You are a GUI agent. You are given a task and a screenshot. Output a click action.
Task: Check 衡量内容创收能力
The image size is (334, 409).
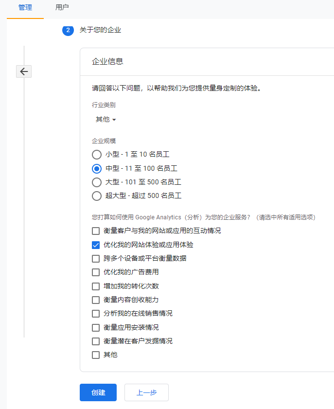[96, 300]
